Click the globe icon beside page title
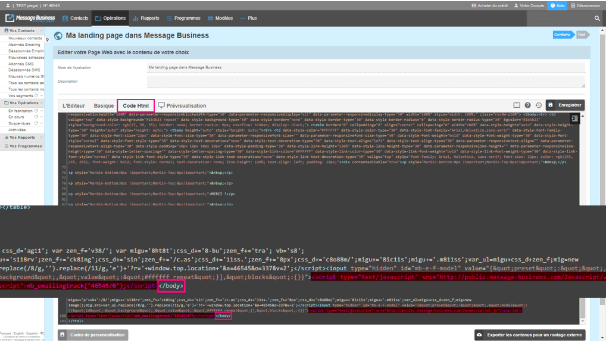Viewport: 606px width, 343px height. point(58,36)
